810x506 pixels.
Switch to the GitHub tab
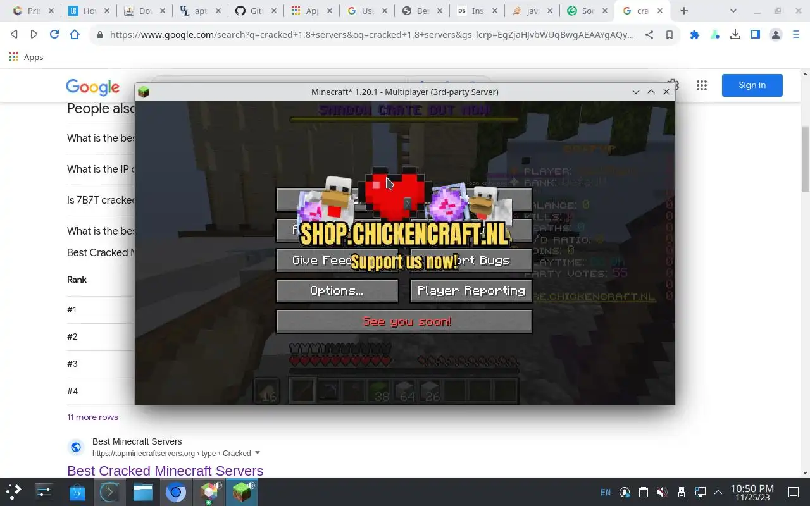[256, 11]
